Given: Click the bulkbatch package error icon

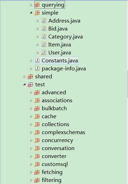Looking at the screenshot, I should [37, 108].
